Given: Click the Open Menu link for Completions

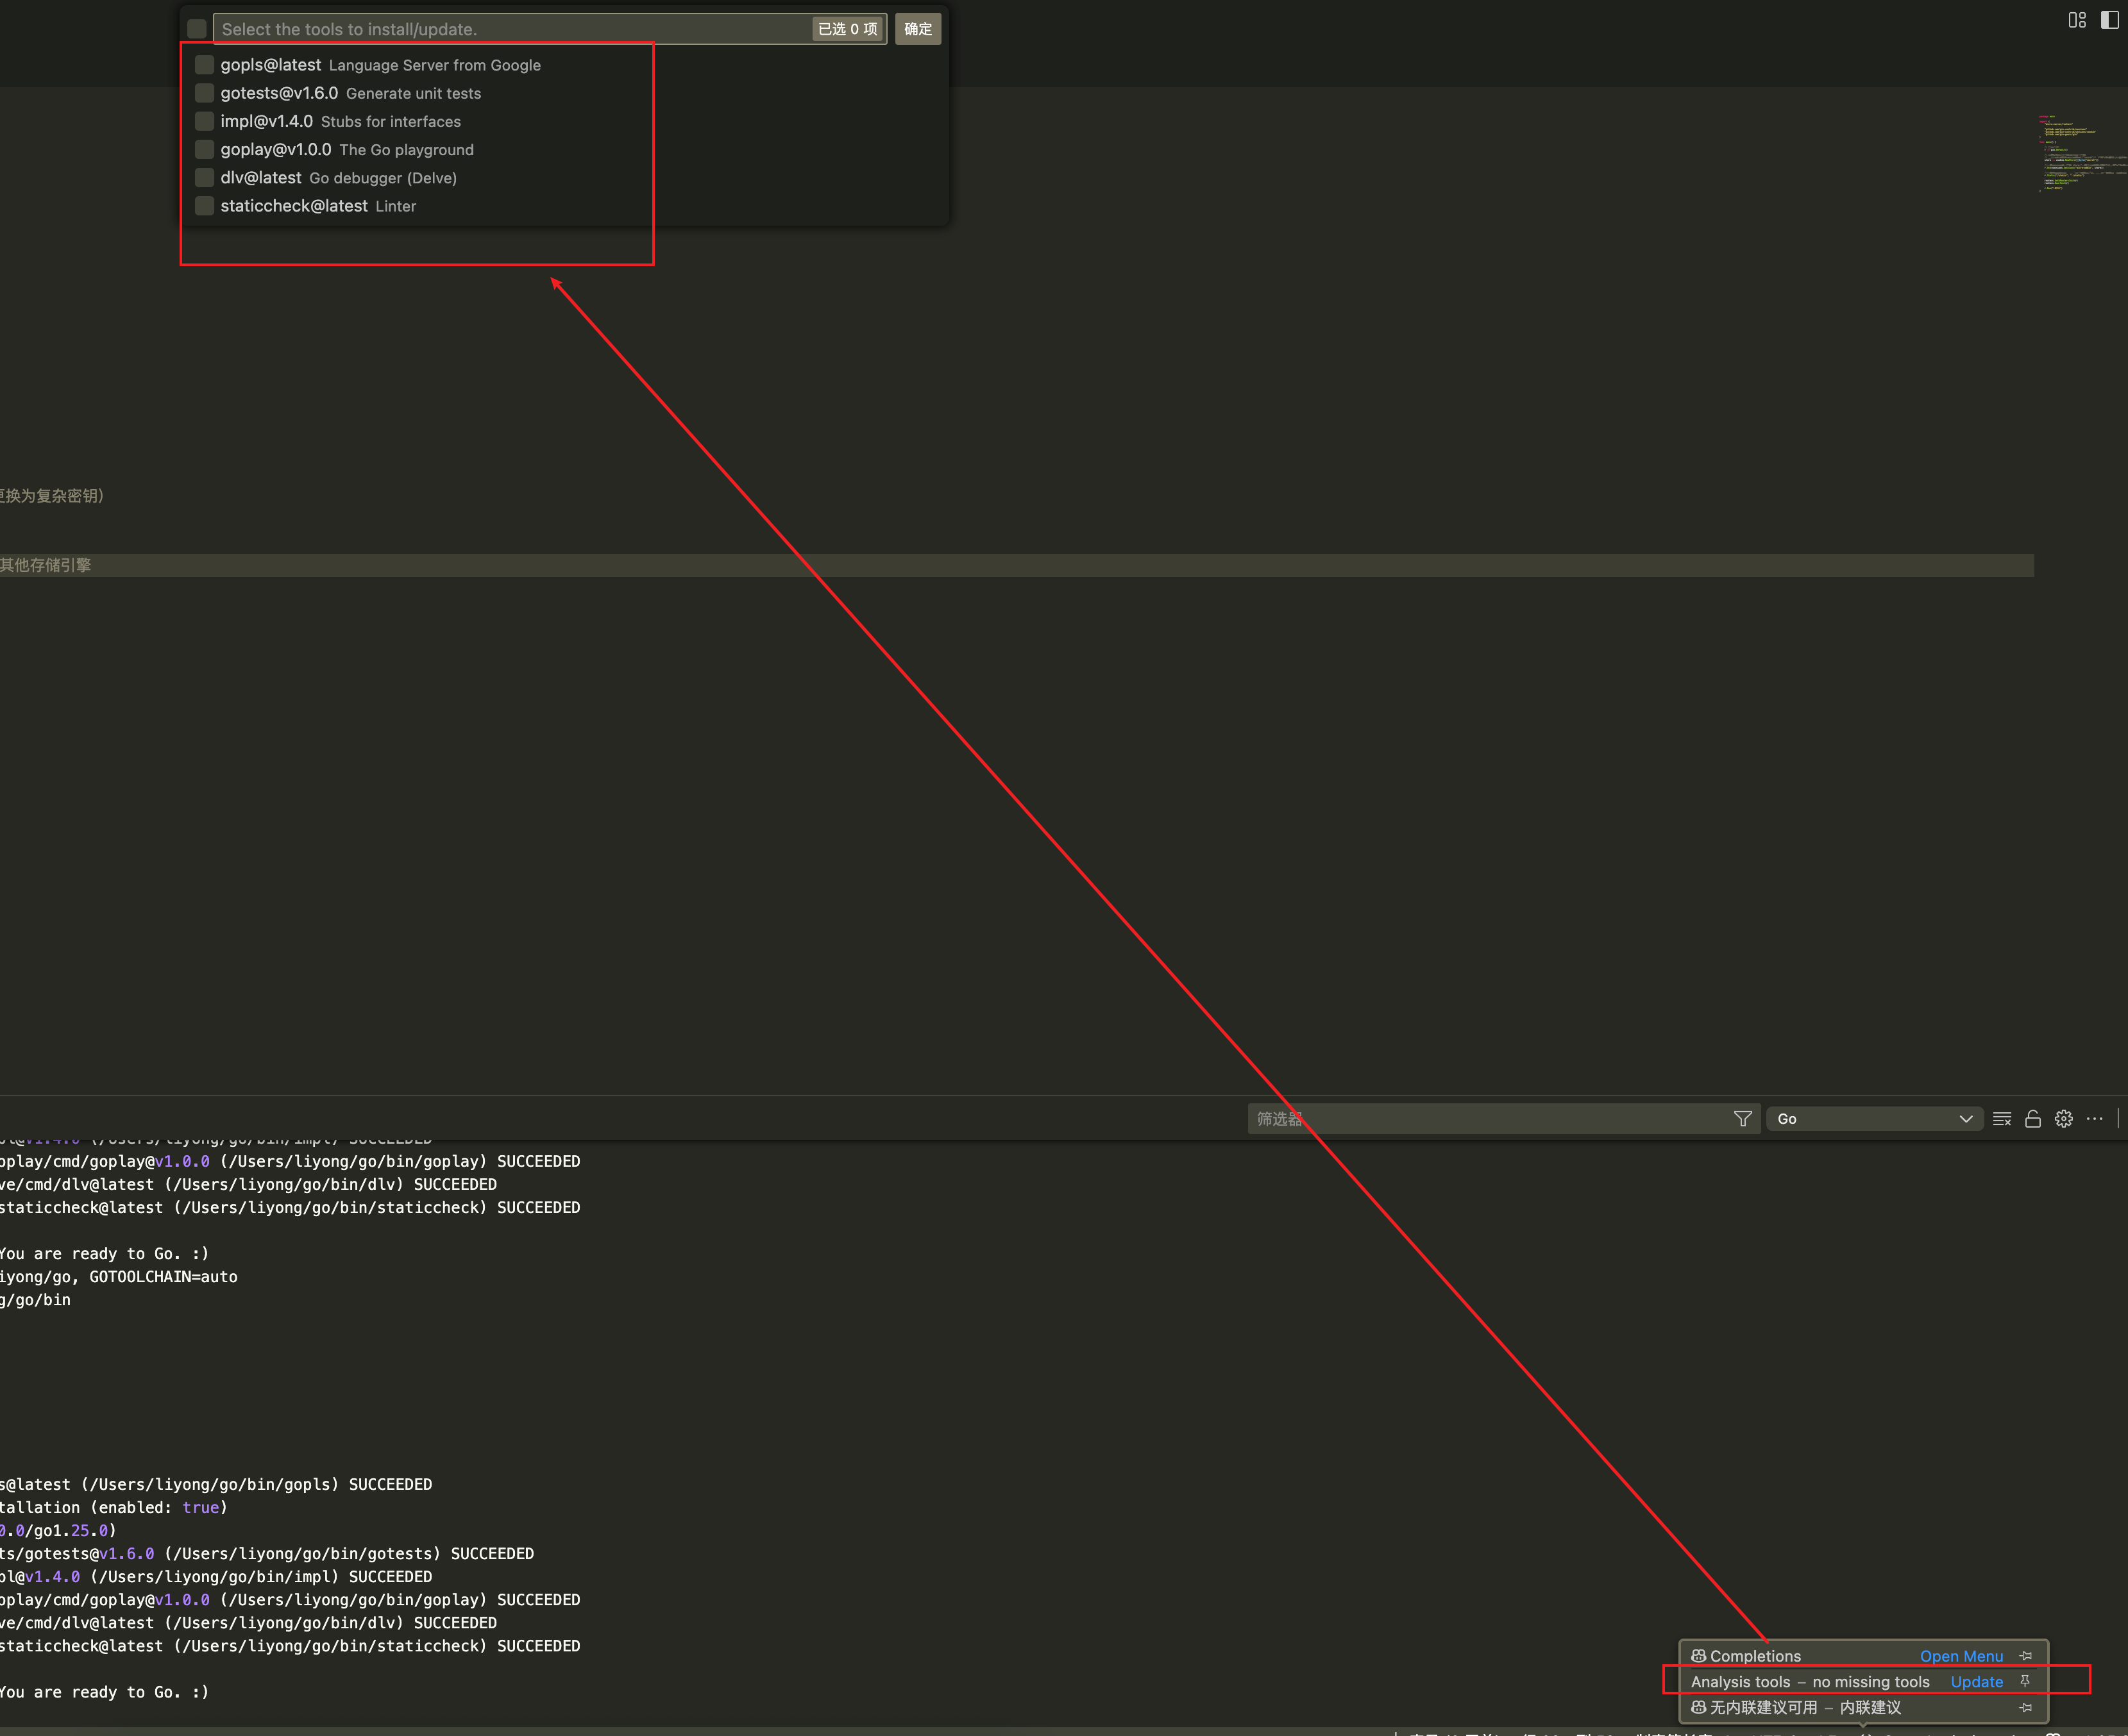Looking at the screenshot, I should (1961, 1656).
